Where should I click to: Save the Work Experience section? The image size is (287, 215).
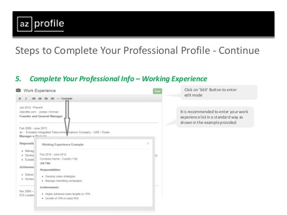(x=157, y=91)
